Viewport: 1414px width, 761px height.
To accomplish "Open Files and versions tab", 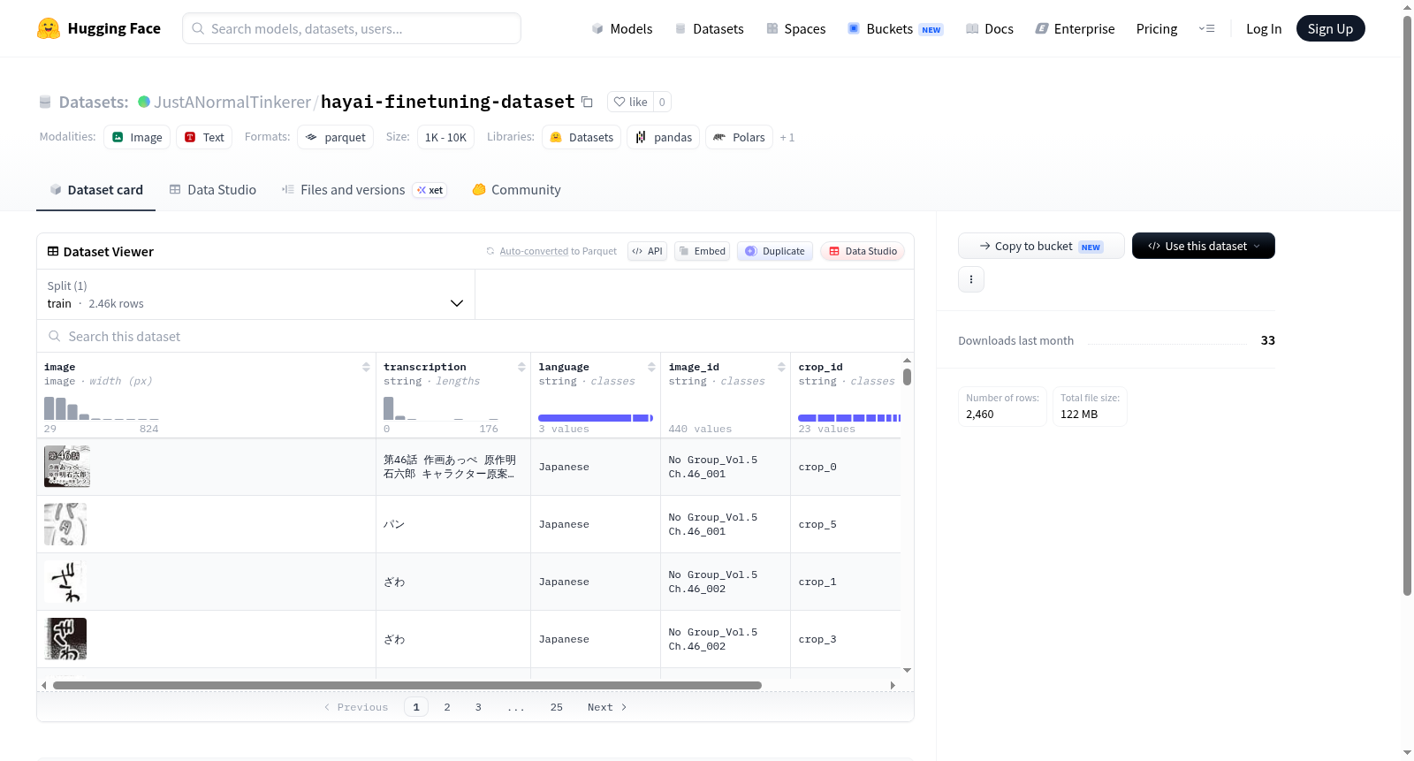I will coord(364,189).
